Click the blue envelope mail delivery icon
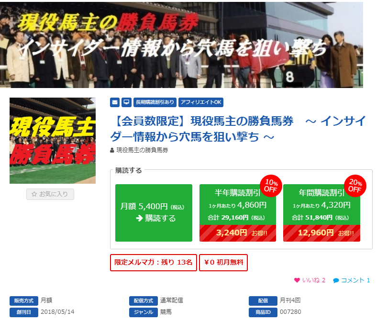This screenshot has width=376, height=322. coord(115,102)
